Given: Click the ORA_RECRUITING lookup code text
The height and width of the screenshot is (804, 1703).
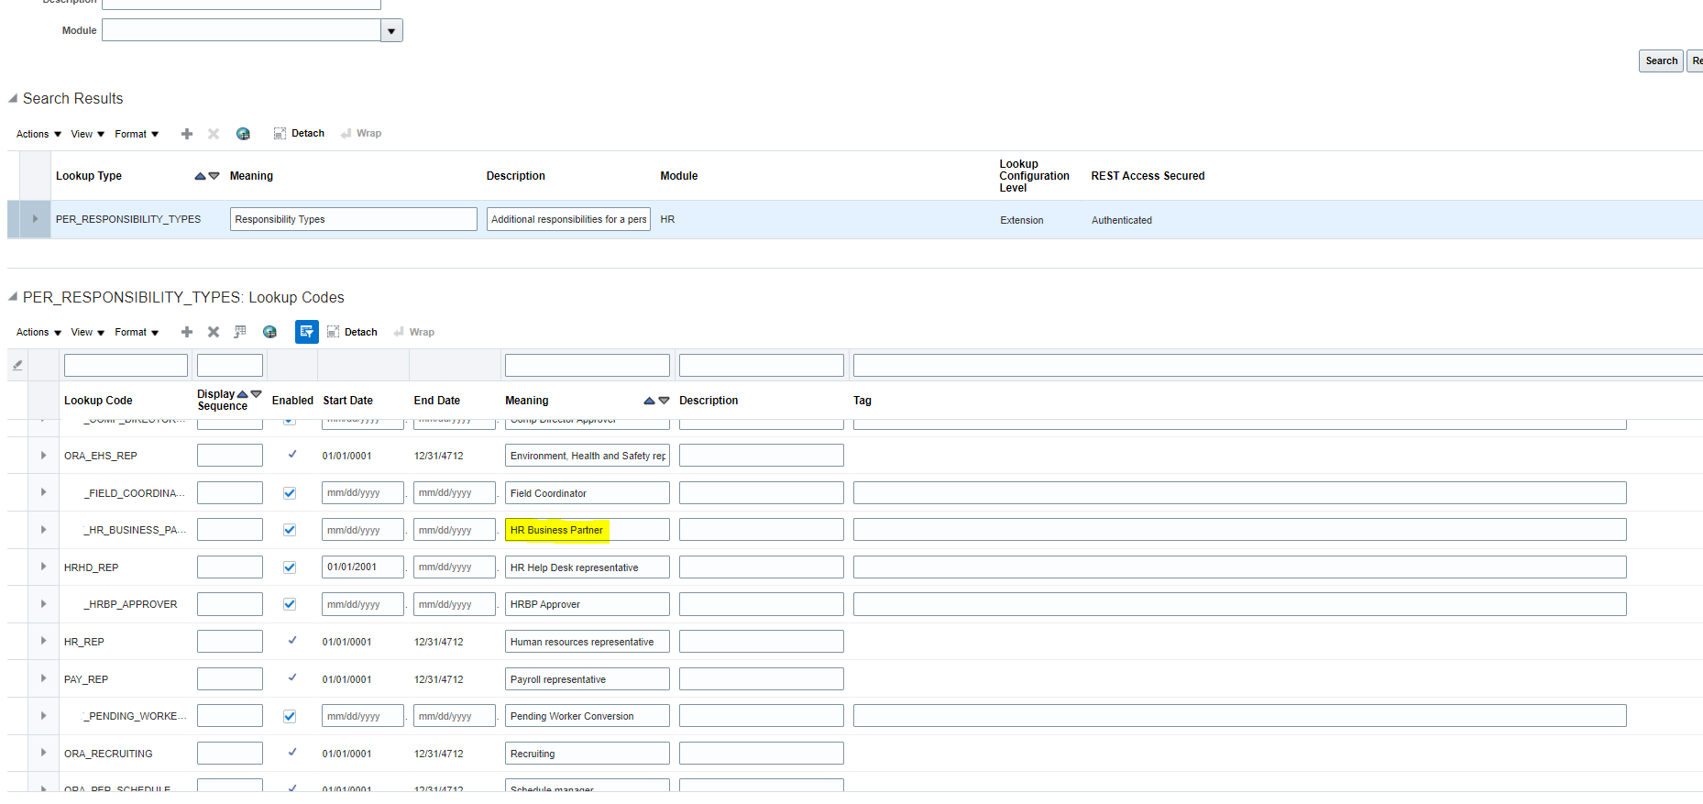Looking at the screenshot, I should click(x=108, y=754).
